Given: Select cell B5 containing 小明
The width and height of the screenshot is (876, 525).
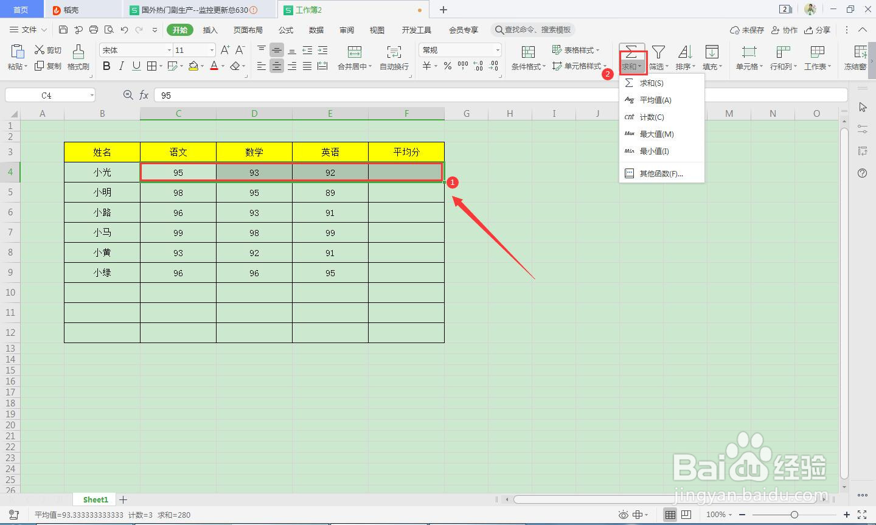Looking at the screenshot, I should point(102,192).
